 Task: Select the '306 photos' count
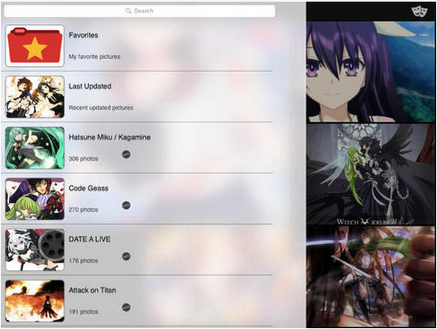tap(83, 159)
